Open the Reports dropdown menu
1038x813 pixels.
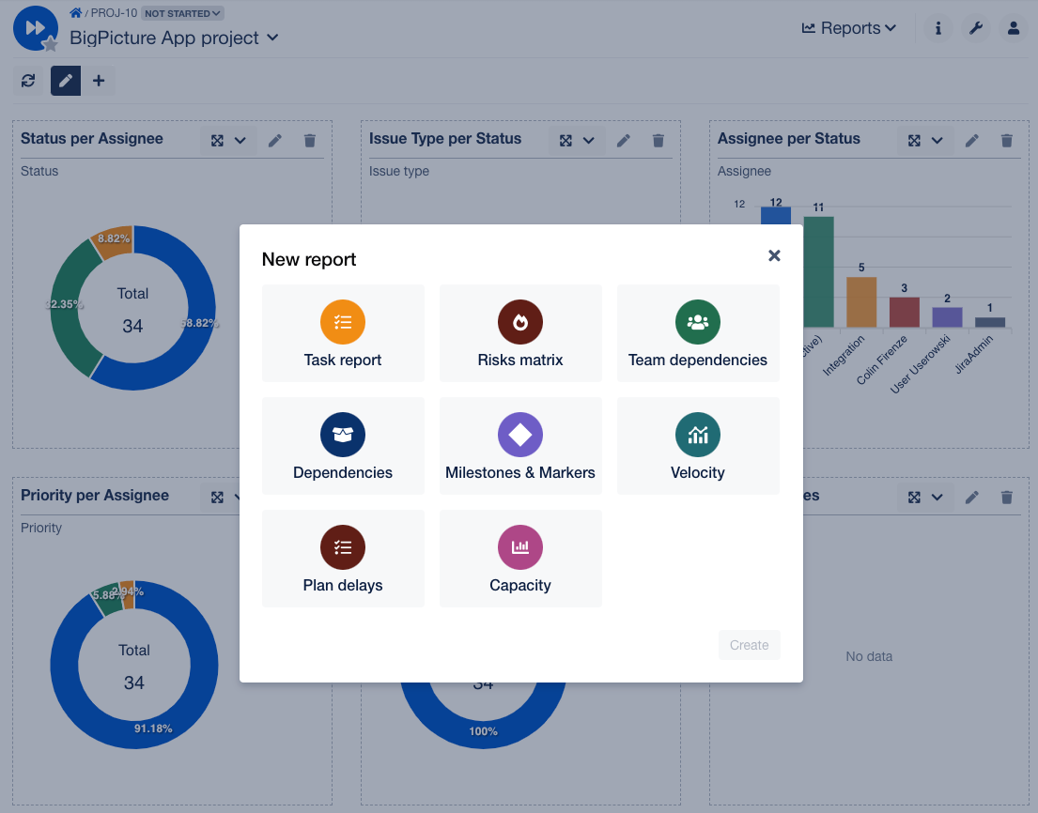point(848,28)
